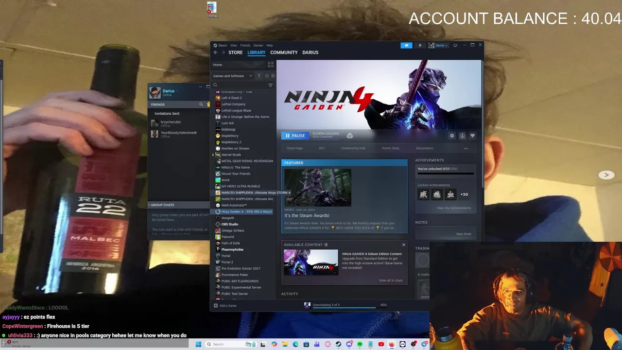Click the achievements progress bar

[446, 173]
